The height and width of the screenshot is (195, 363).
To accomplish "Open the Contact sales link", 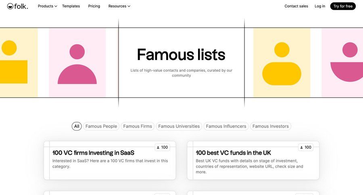I will 296,6.
